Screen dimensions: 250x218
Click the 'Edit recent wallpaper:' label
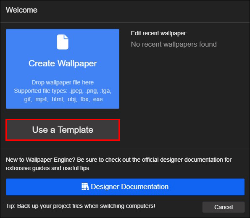click(159, 33)
